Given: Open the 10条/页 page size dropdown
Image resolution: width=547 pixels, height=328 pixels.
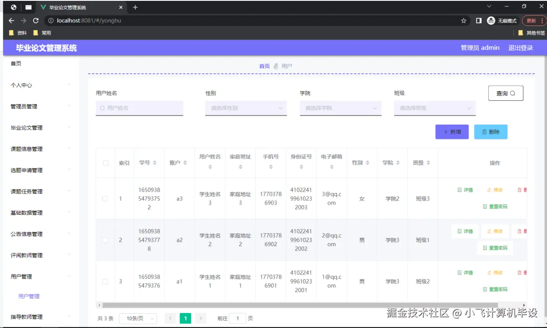Looking at the screenshot, I should pos(138,318).
